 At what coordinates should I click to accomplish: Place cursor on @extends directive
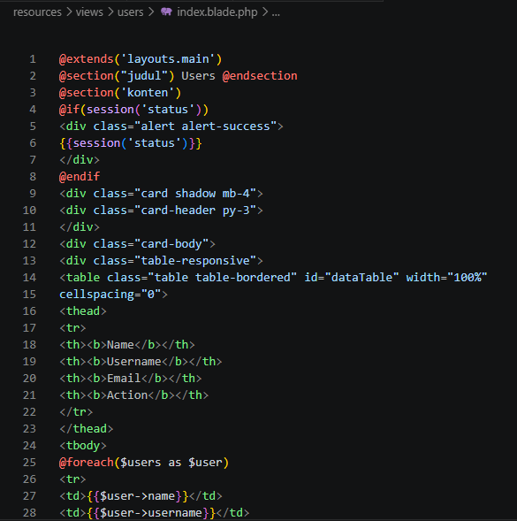(87, 59)
